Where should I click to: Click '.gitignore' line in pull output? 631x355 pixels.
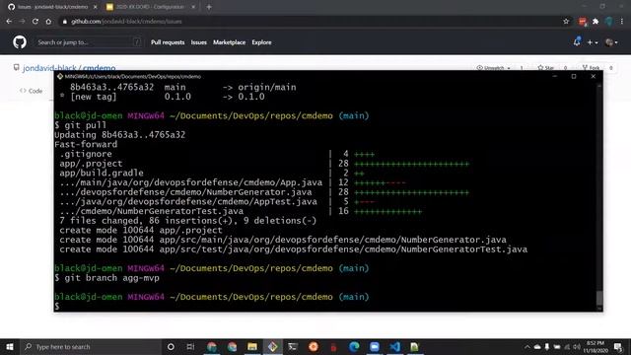86,154
